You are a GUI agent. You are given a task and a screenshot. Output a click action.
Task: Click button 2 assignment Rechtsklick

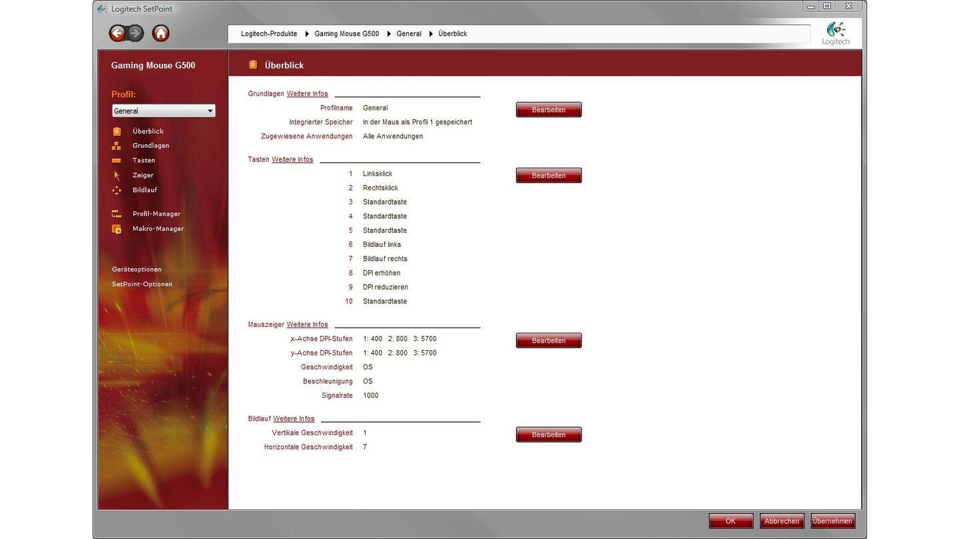(380, 188)
